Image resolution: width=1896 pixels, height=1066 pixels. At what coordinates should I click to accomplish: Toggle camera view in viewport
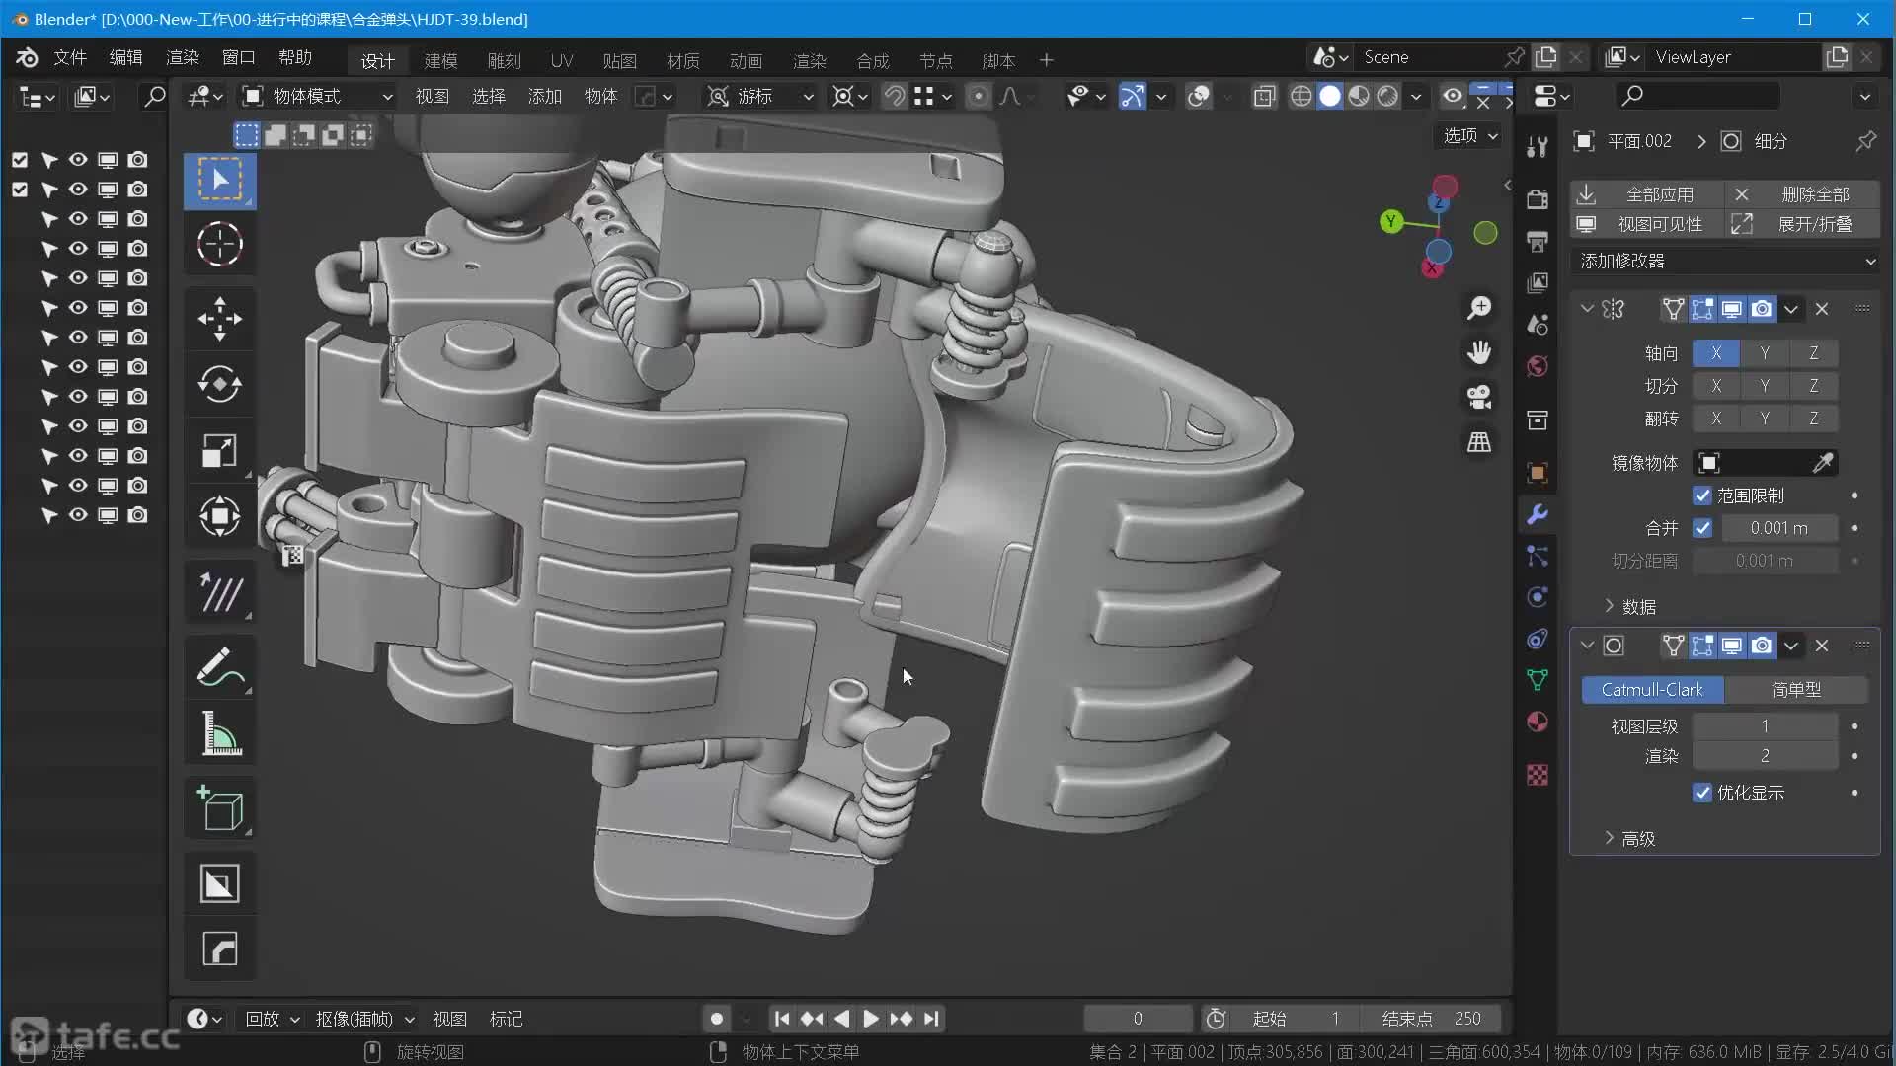point(1478,398)
